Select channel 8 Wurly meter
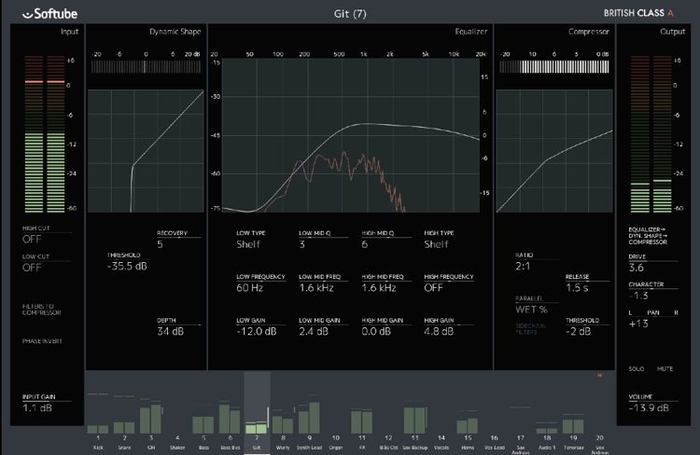The height and width of the screenshot is (455, 700). [283, 424]
